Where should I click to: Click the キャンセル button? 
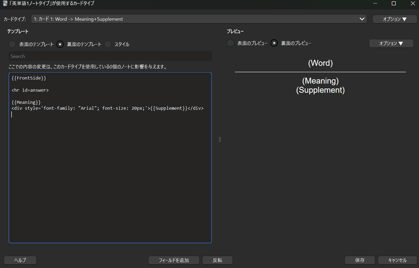tap(398, 260)
